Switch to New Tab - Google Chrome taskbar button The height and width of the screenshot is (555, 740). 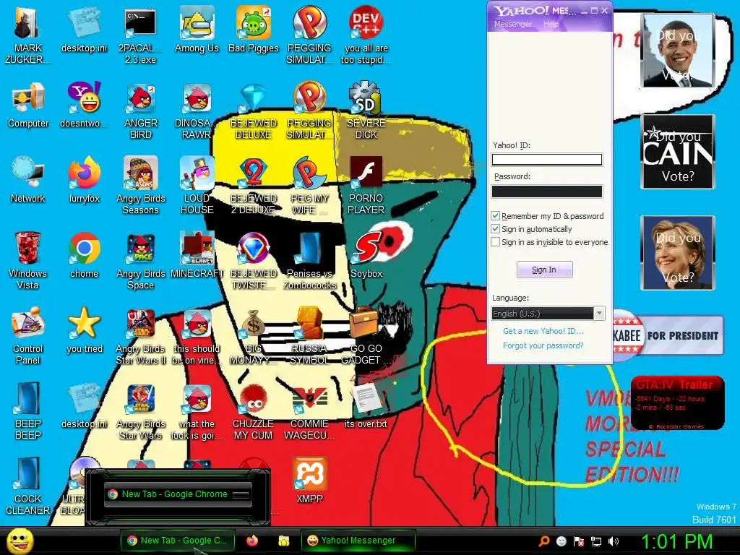coord(178,541)
